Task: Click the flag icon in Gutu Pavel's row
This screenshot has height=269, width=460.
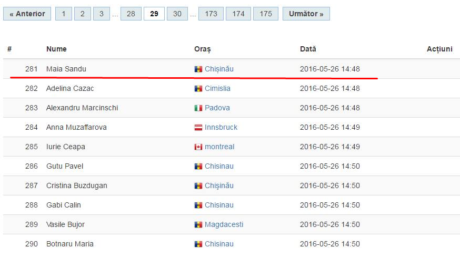Action: coord(198,166)
